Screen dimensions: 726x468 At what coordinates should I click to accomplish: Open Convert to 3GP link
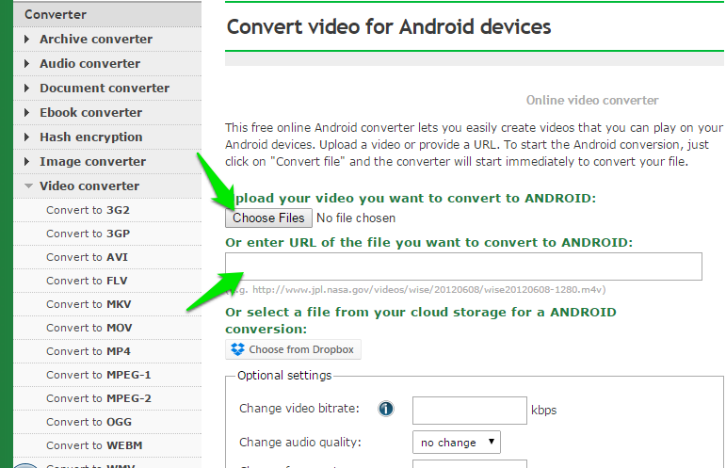pyautogui.click(x=88, y=234)
